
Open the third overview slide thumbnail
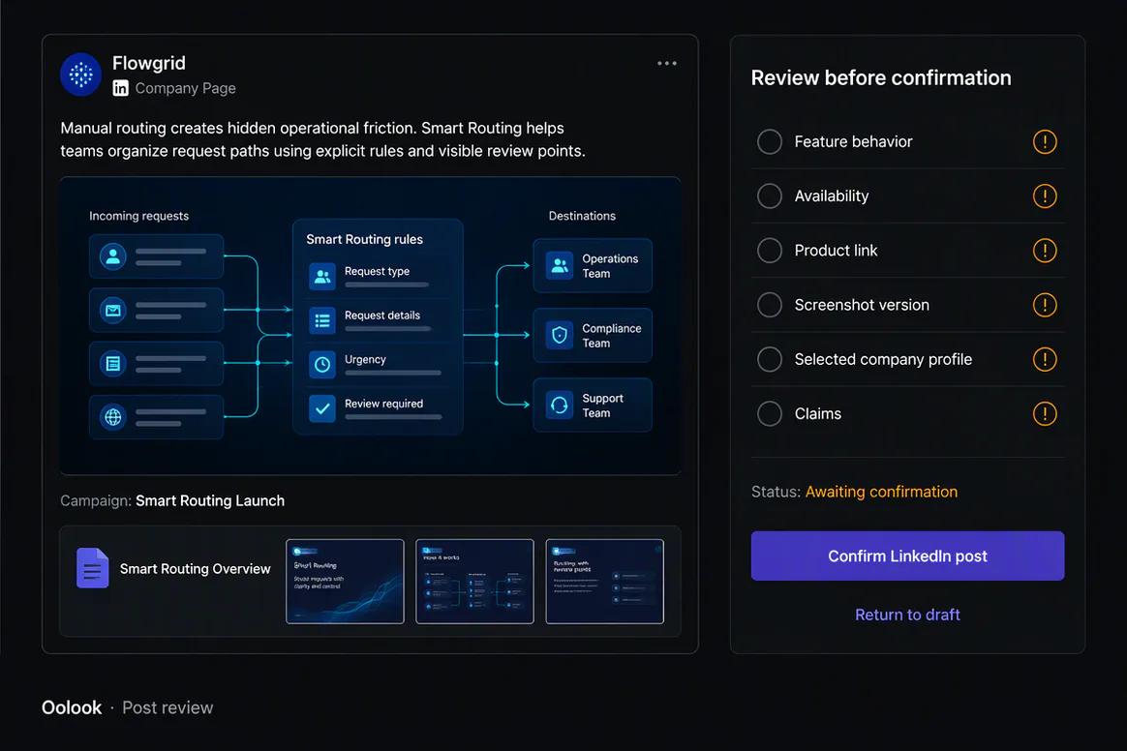604,582
